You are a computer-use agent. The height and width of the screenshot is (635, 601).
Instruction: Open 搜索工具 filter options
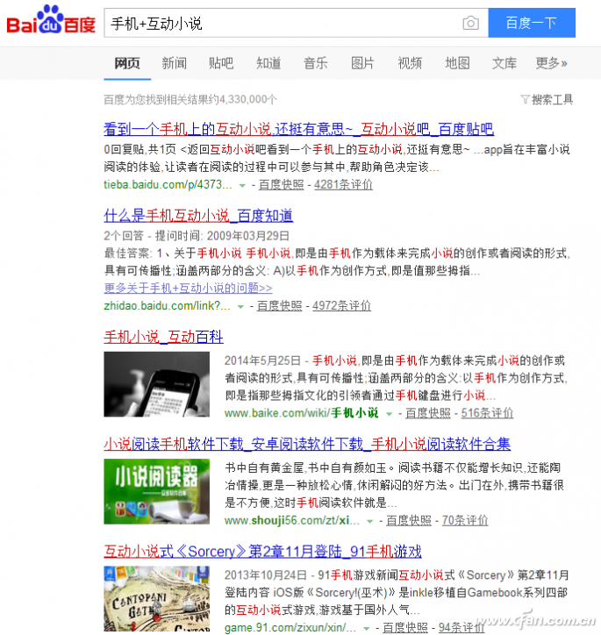547,99
